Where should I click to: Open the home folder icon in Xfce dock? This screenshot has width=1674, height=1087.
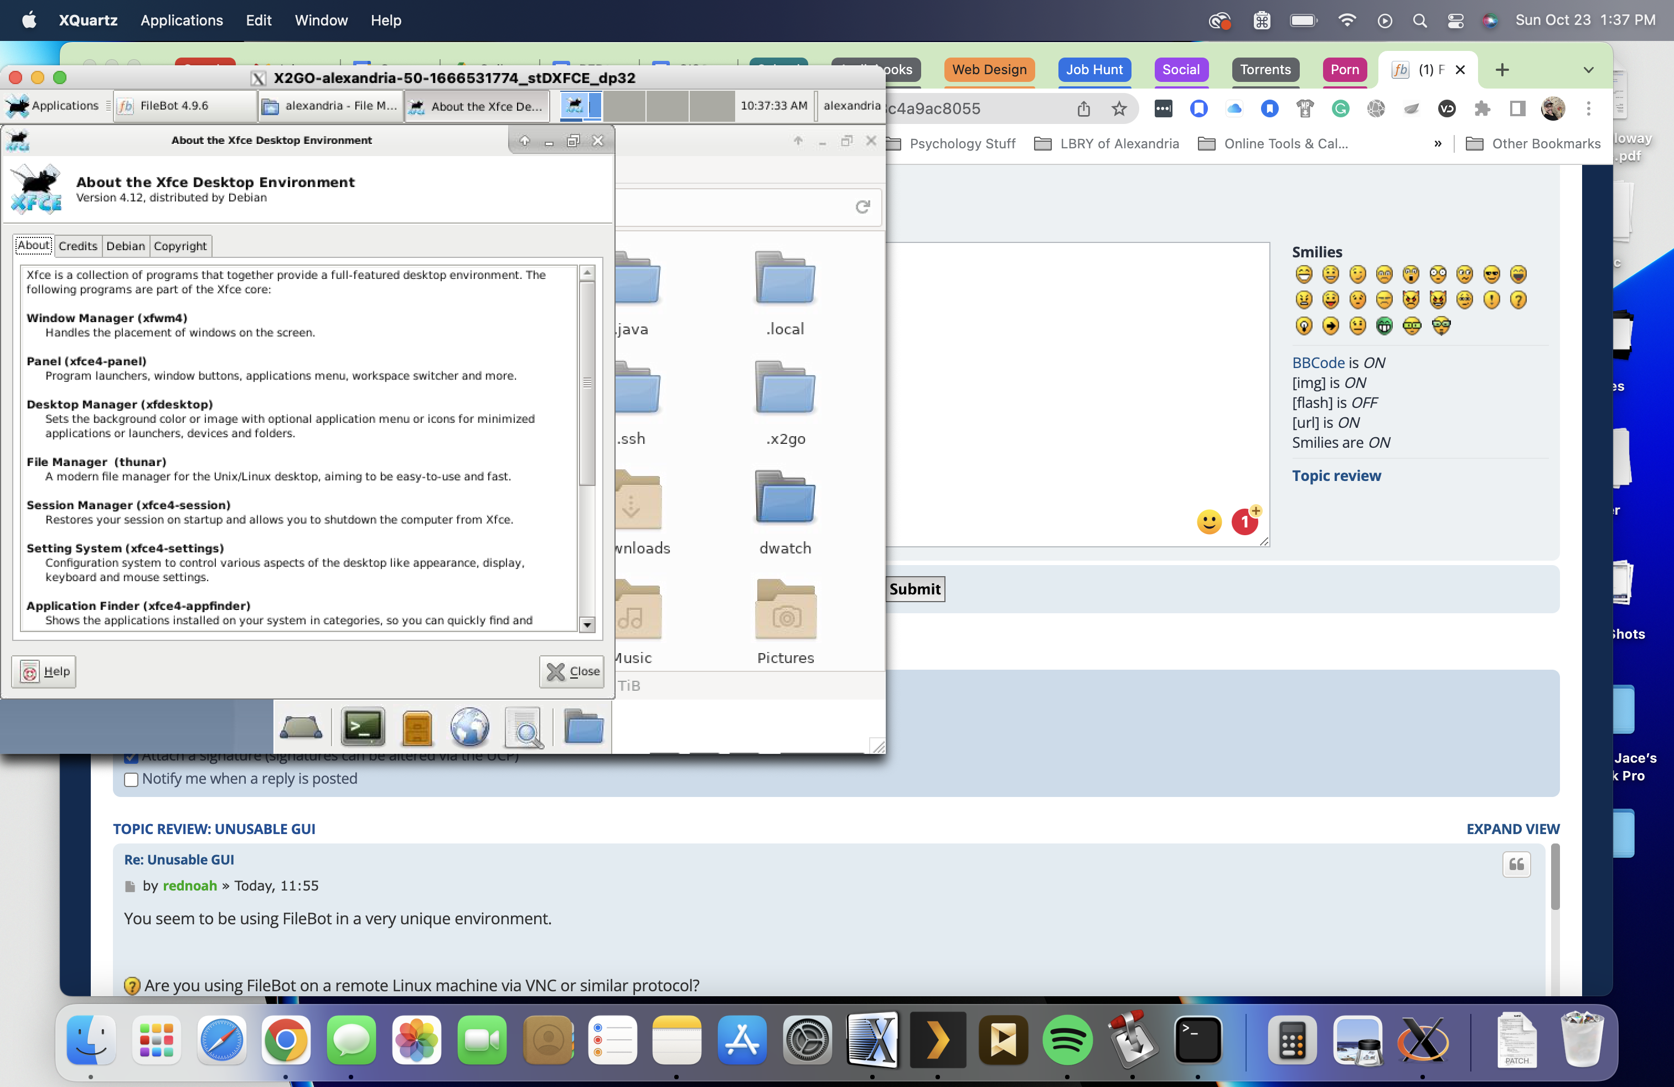point(584,727)
